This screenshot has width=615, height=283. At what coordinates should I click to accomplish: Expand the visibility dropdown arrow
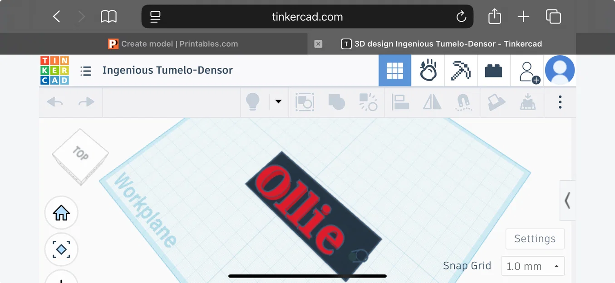(x=278, y=102)
